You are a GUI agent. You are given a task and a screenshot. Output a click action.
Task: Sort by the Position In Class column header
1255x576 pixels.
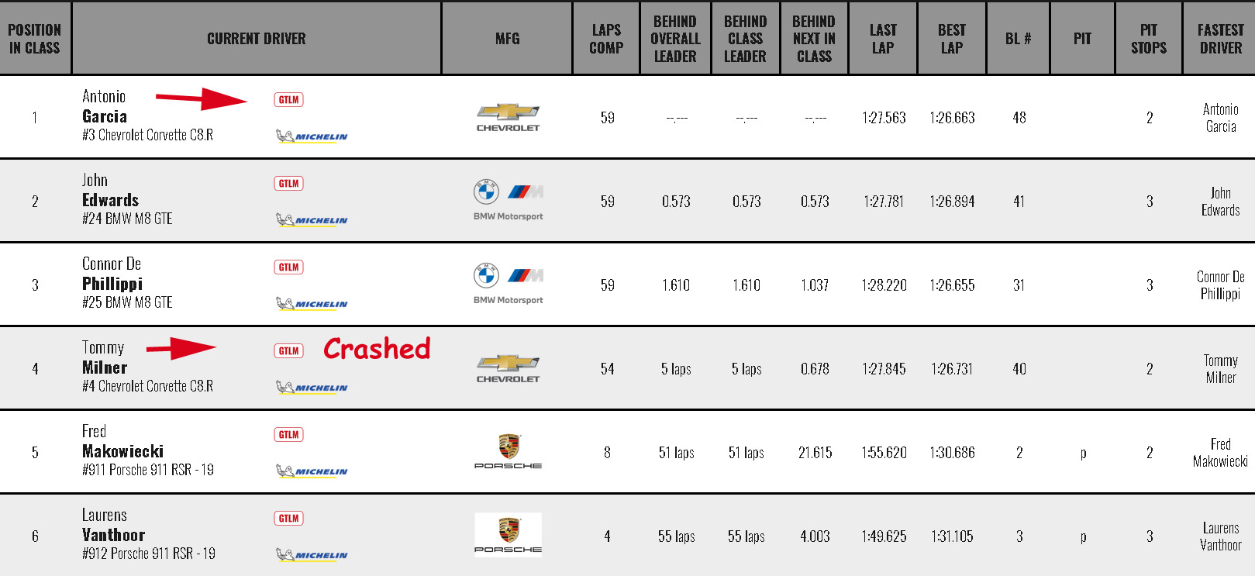pos(35,38)
